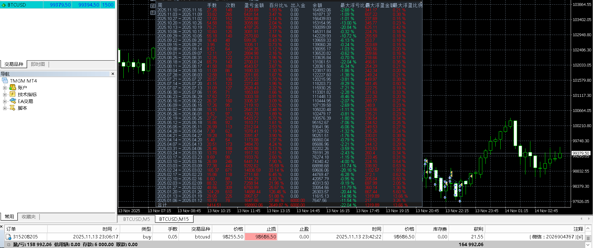593x248 pixels.
Task: Sort orders by the 止损 column header
Action: 261,229
